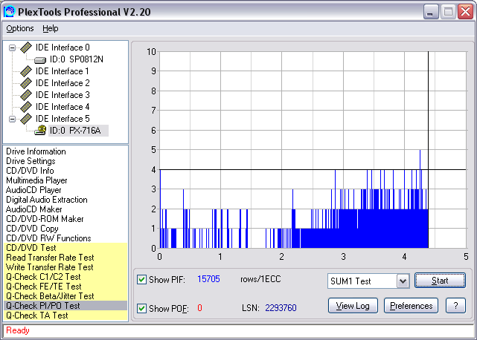Select Q-Check PI/PO Test
This screenshot has width=477, height=340.
65,306
